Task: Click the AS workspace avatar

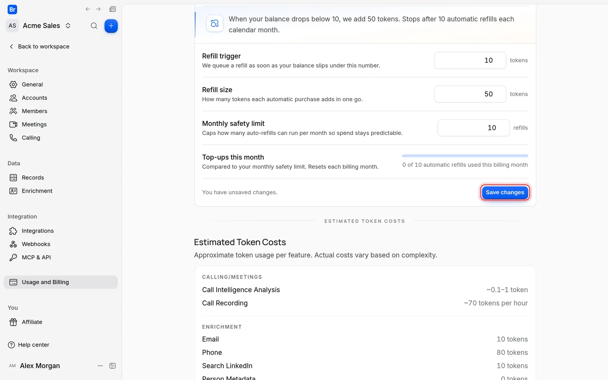Action: tap(12, 25)
